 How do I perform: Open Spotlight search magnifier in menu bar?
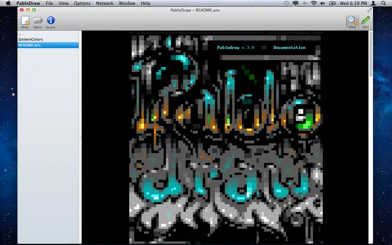[x=384, y=3]
